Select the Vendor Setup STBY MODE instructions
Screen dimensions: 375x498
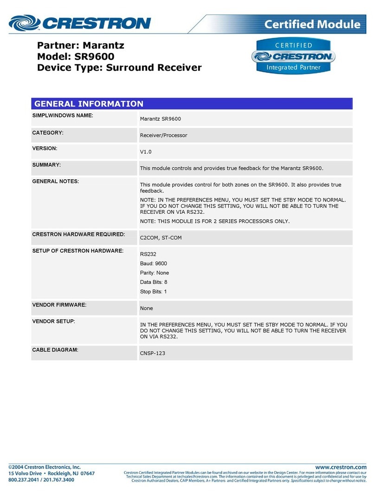tap(244, 331)
